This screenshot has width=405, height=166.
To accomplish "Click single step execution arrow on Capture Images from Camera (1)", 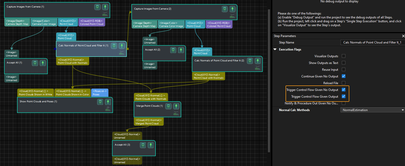I will coord(105,7).
